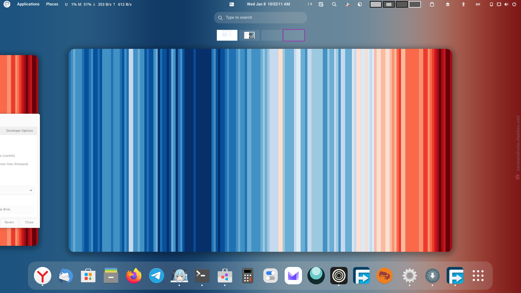
Task: Open the teal sphere app in dock
Action: (x=316, y=276)
